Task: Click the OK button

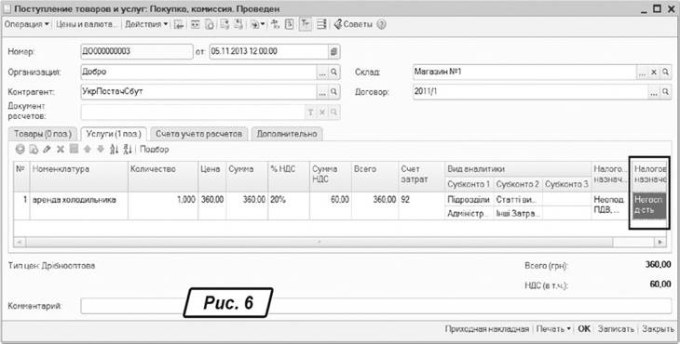Action: (584, 329)
